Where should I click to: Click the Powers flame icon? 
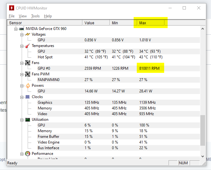28,85
